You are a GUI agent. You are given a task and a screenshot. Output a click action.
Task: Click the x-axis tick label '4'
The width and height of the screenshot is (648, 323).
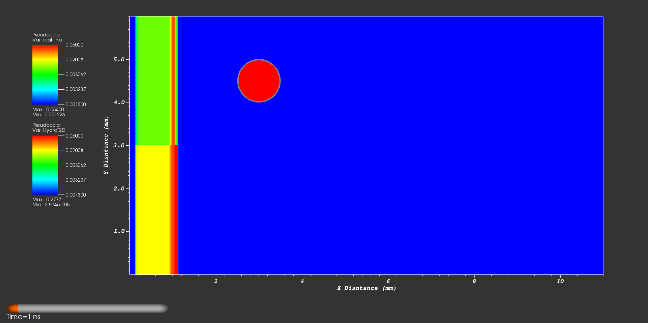click(302, 281)
